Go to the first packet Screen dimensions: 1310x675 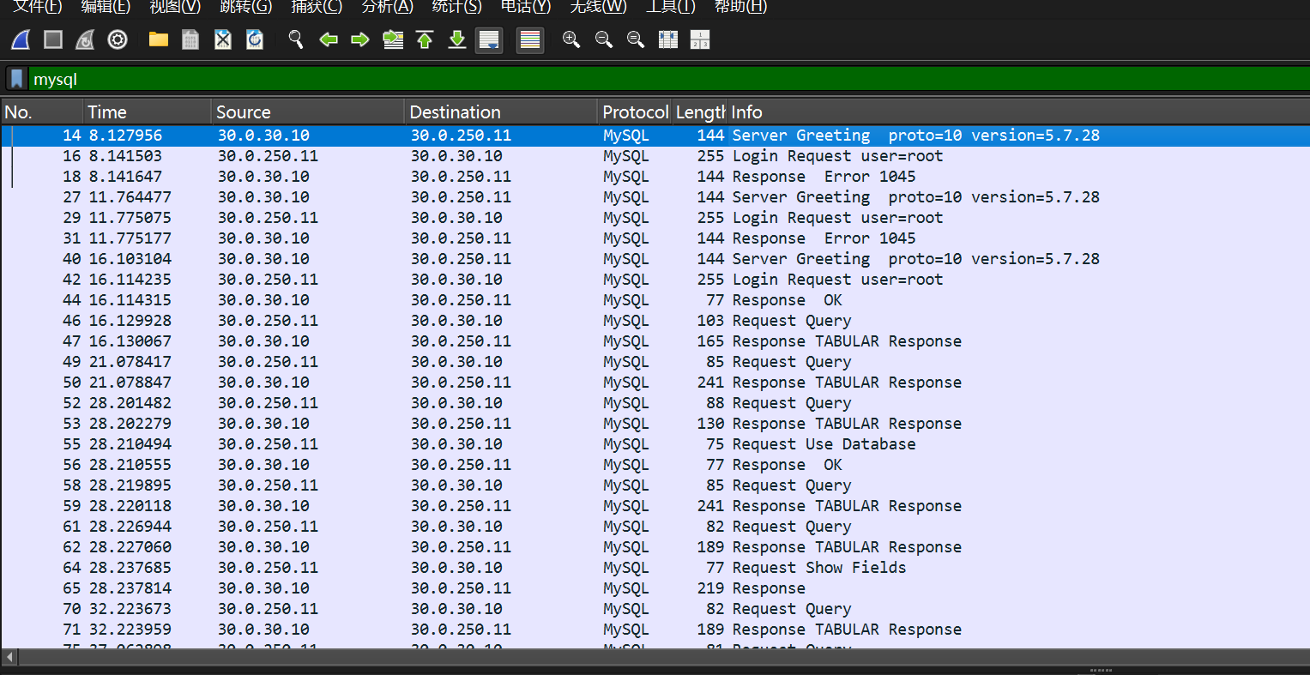pos(425,39)
